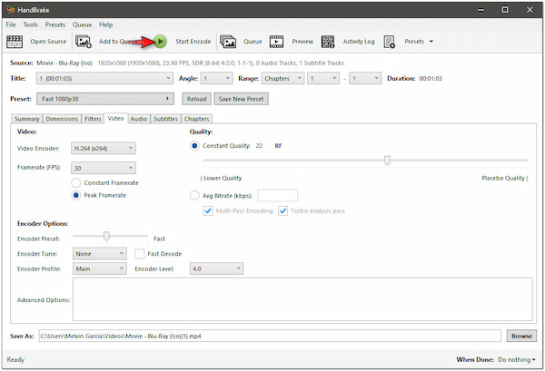Open the Activity Log icon

328,41
